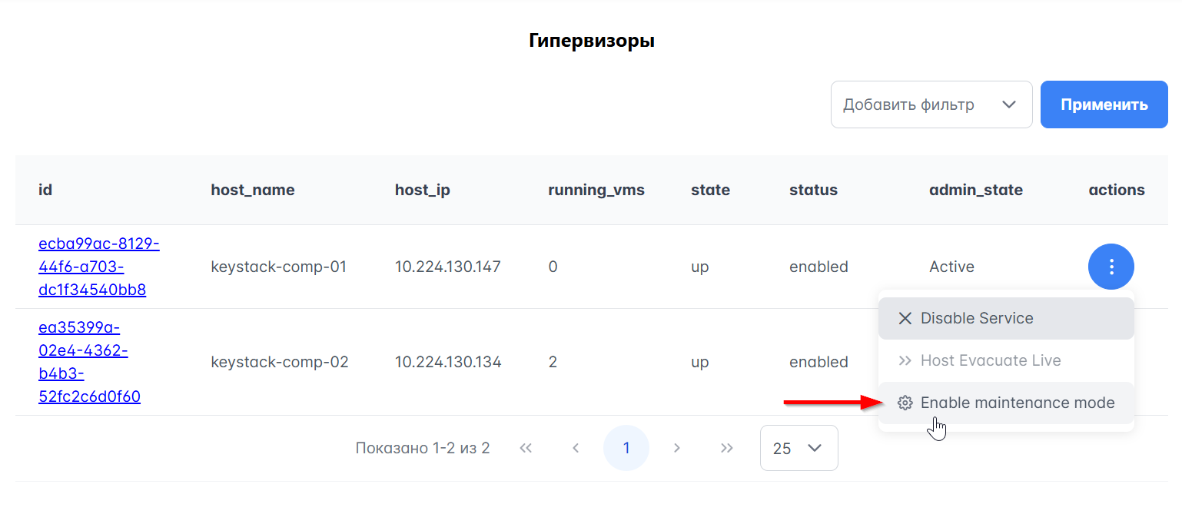Open the page size selector showing 25
This screenshot has height=524, width=1182.
(x=799, y=448)
